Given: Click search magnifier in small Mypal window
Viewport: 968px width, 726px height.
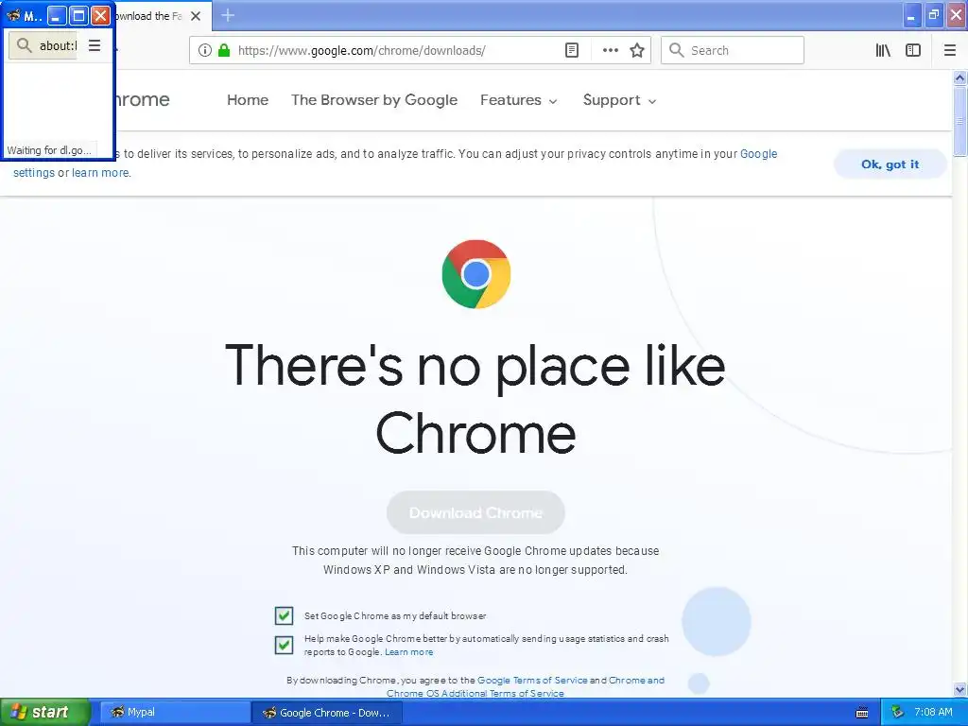Looking at the screenshot, I should click(x=24, y=45).
